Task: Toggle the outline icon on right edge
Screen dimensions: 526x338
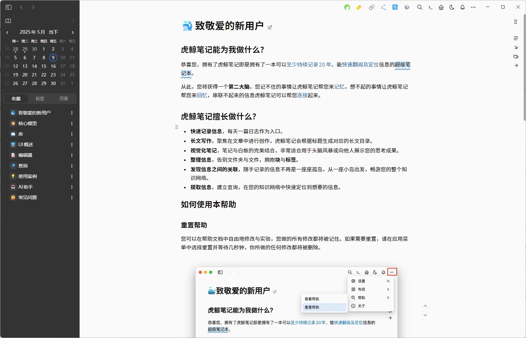Action: (x=516, y=38)
